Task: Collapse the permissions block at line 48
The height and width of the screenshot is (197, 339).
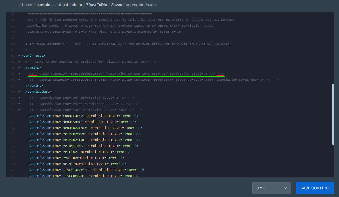Action: [x=19, y=92]
